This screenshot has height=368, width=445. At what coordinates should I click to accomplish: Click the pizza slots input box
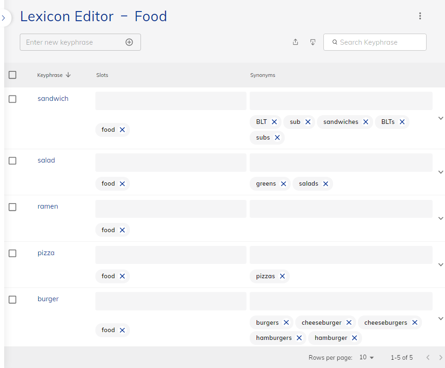pos(171,255)
